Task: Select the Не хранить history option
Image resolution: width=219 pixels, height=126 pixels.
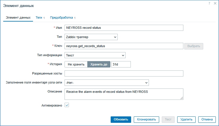Action: (x=76, y=64)
